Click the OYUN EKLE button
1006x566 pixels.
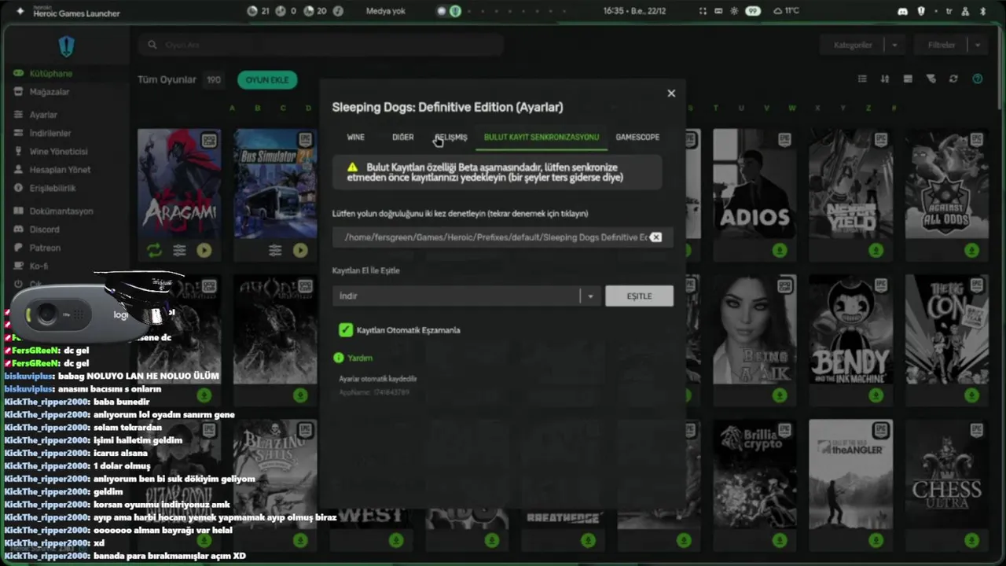coord(267,79)
